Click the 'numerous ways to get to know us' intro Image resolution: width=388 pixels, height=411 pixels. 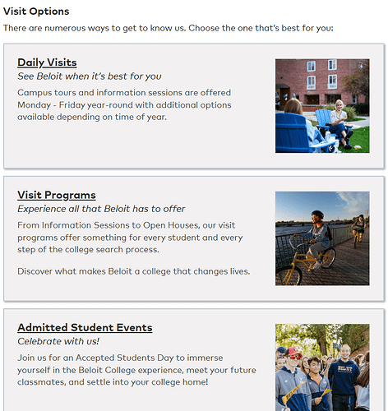[169, 28]
